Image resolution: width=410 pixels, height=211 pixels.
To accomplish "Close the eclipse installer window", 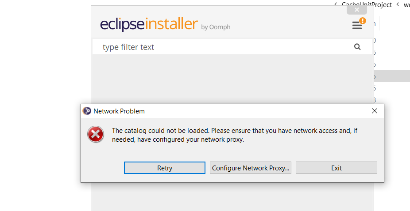I will 357,10.
